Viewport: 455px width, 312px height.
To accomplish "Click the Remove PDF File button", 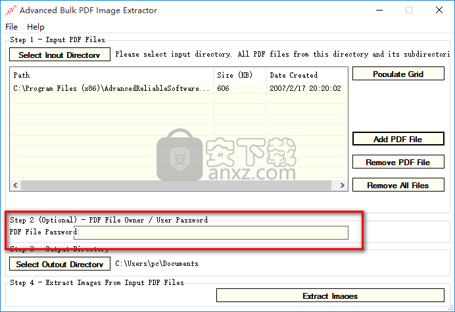I will [398, 162].
